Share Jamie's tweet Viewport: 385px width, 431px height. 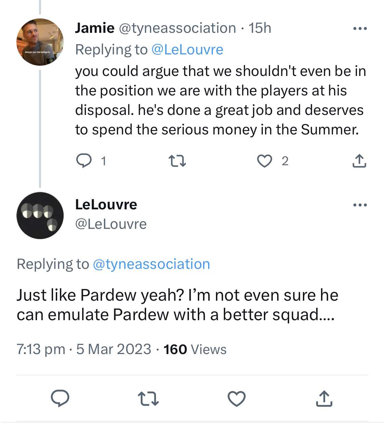pyautogui.click(x=359, y=160)
